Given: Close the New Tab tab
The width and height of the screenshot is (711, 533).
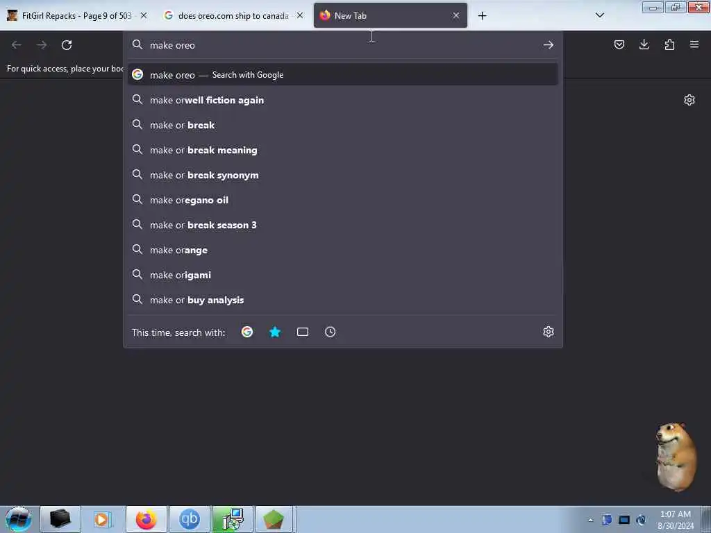Looking at the screenshot, I should (x=455, y=15).
